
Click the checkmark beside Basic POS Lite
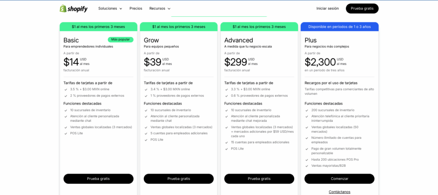coord(65,133)
